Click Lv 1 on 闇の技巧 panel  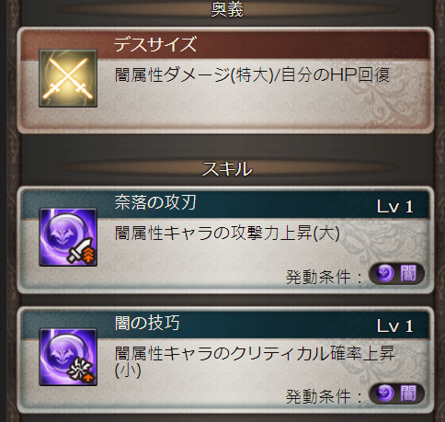click(394, 326)
